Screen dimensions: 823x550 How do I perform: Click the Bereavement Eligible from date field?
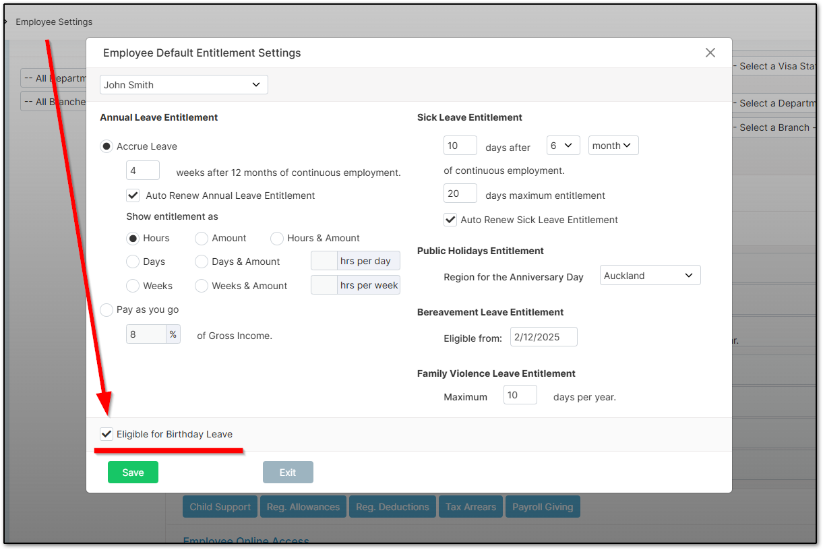click(x=544, y=337)
